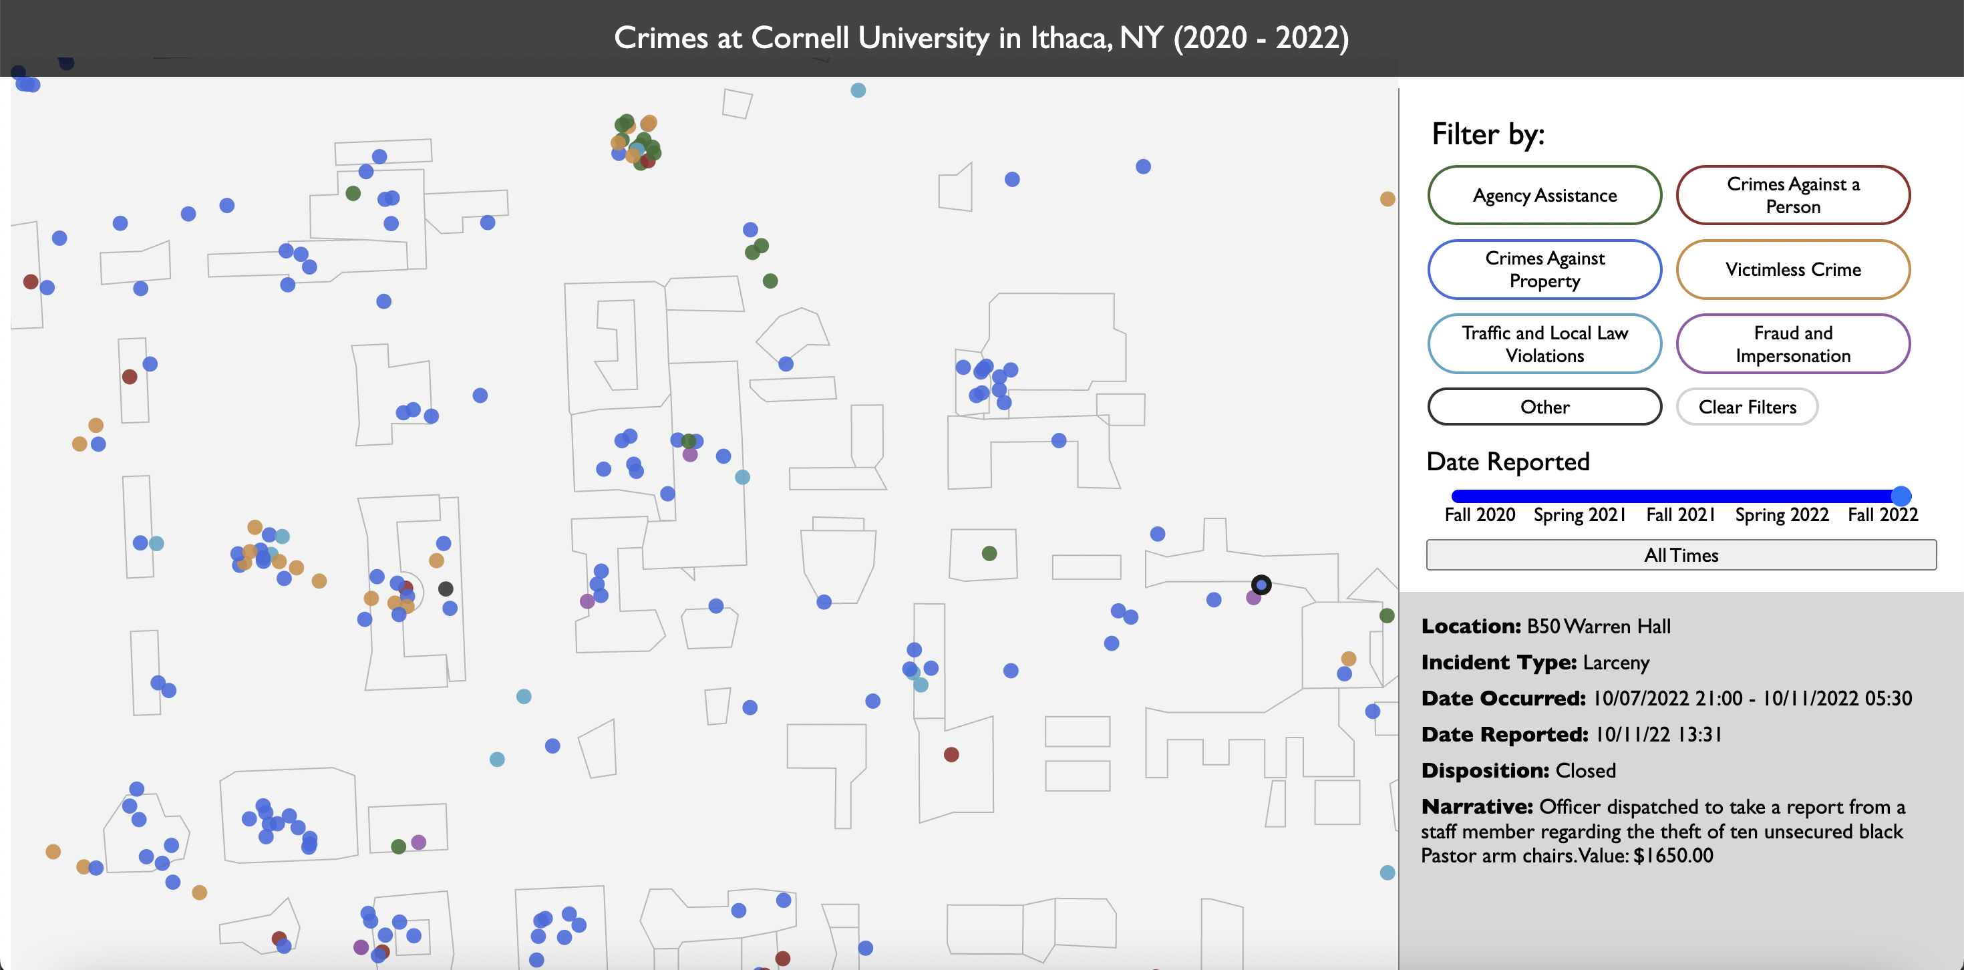Show crimes for All Times
The image size is (1964, 970).
1681,554
